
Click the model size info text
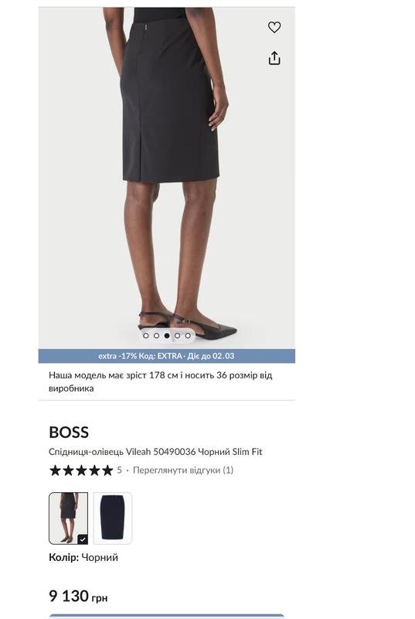161,381
